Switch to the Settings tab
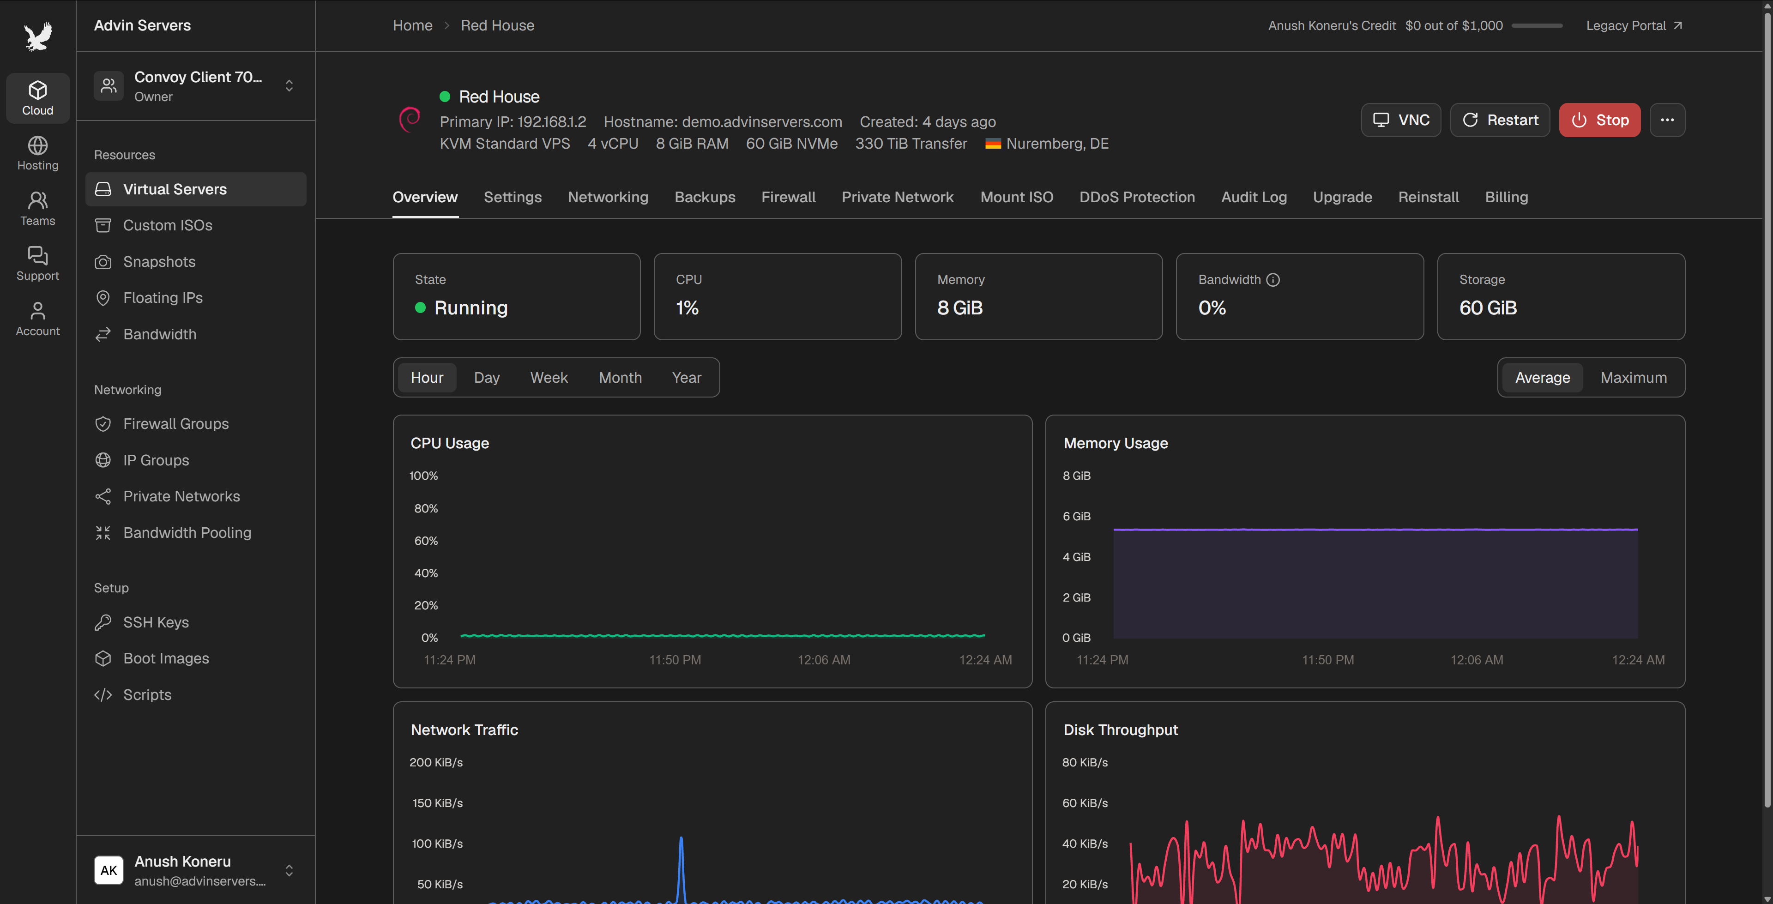This screenshot has width=1773, height=904. click(x=513, y=197)
